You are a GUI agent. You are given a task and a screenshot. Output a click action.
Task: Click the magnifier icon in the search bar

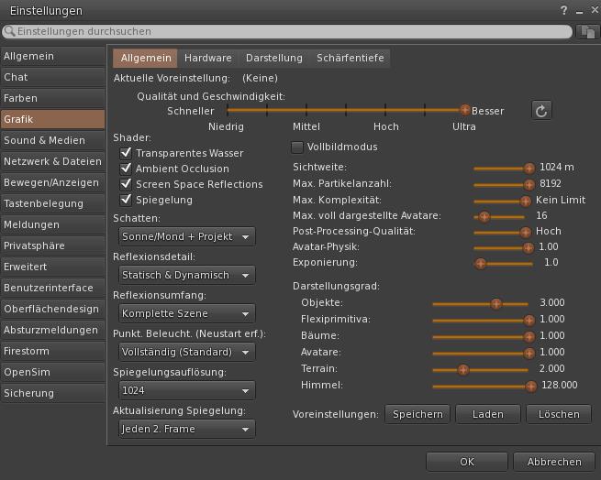[x=11, y=32]
